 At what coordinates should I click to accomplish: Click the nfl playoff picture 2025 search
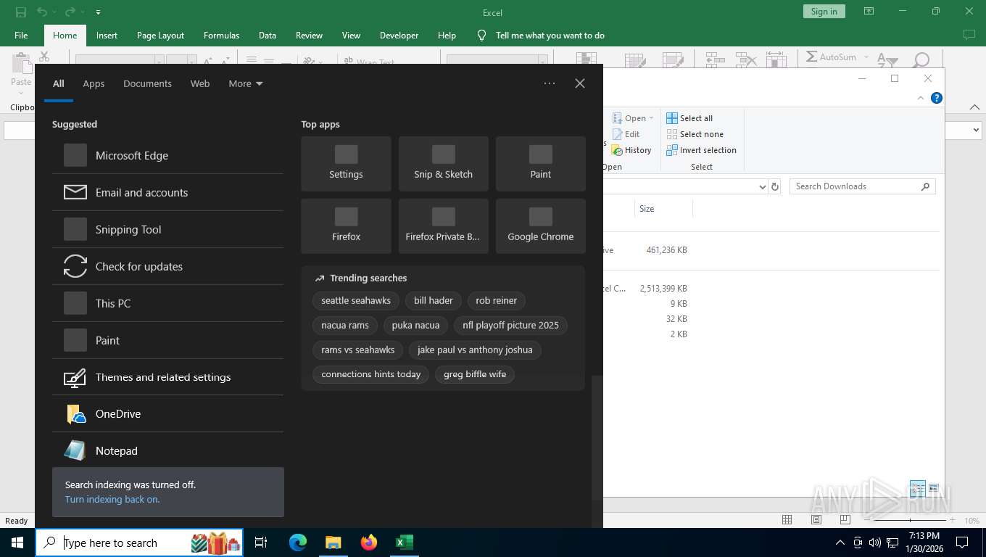pyautogui.click(x=510, y=325)
